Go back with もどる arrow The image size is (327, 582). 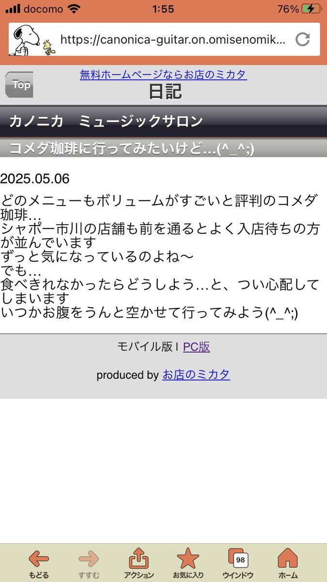click(x=39, y=564)
